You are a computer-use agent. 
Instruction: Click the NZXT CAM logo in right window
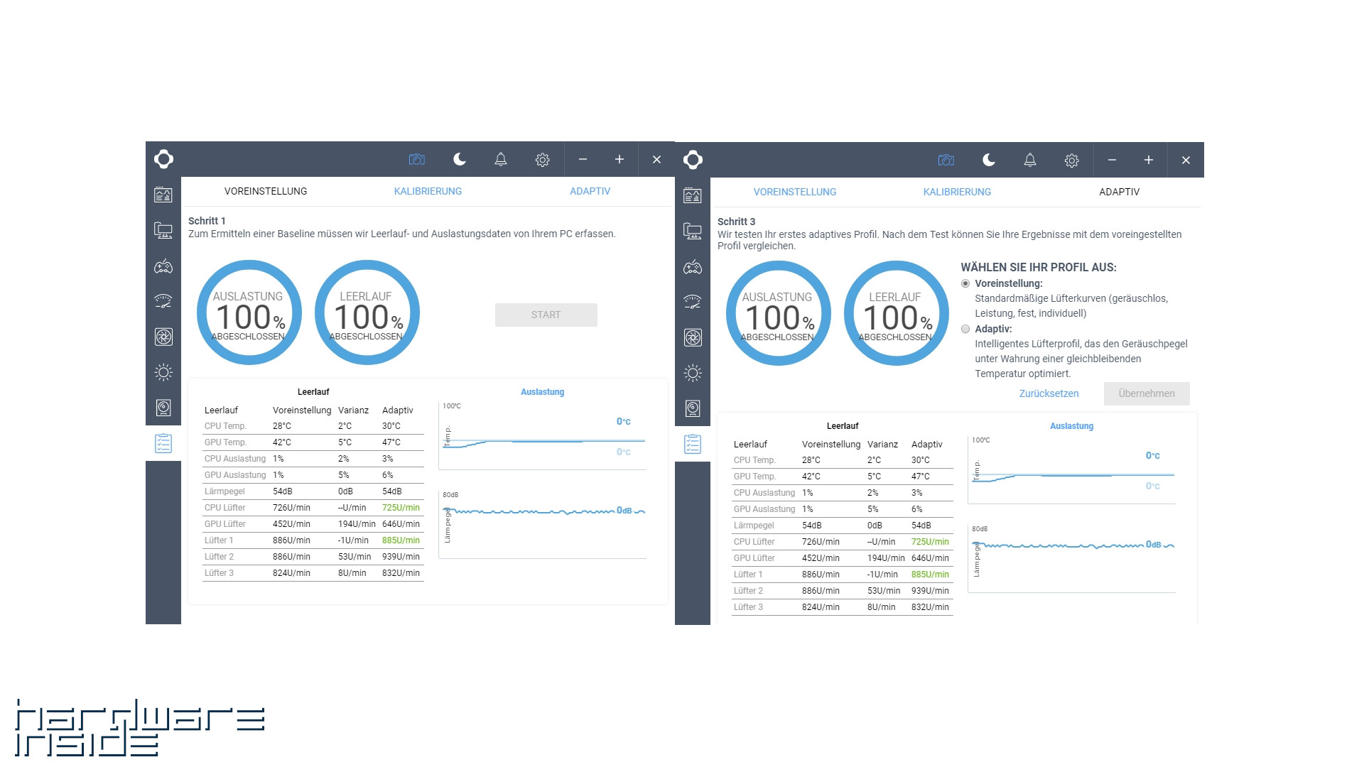tap(693, 160)
